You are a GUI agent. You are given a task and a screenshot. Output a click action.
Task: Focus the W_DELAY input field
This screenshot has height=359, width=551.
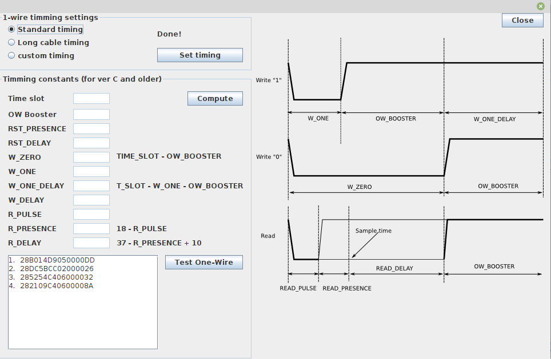91,200
